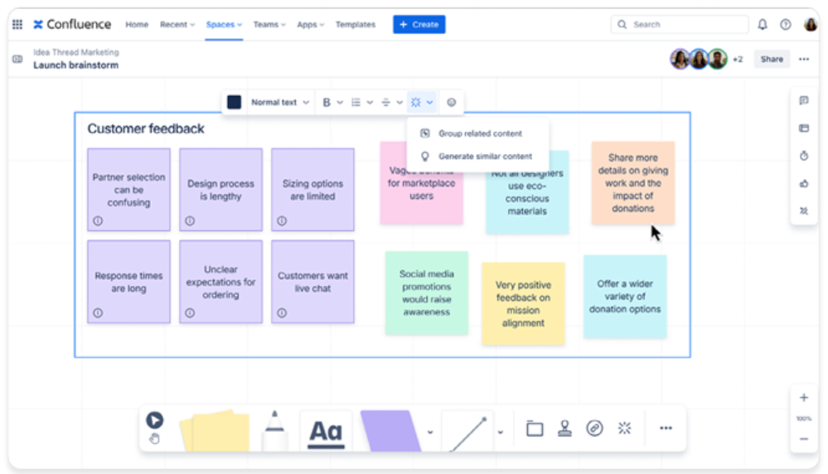
Task: Select the section frame tool
Action: [535, 428]
